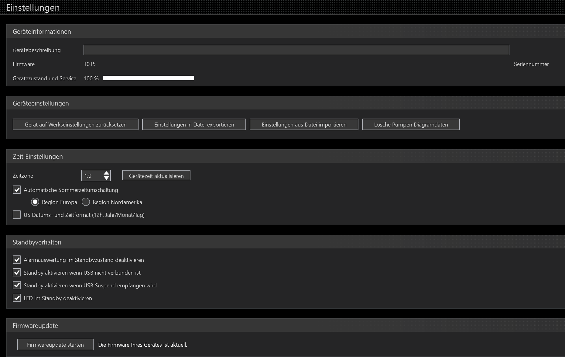
Task: Disable LED im Standby deaktivieren checkbox
Action: click(17, 298)
